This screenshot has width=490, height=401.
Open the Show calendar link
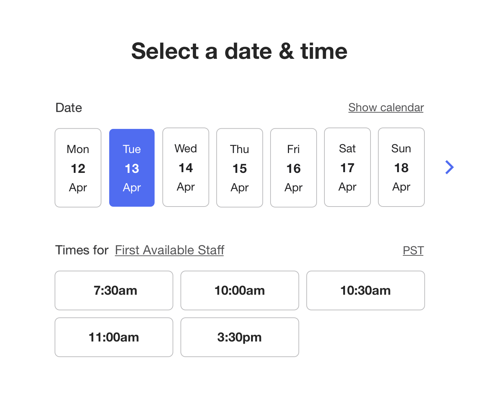pos(386,107)
